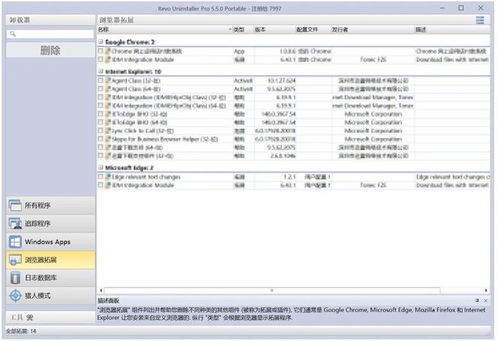The height and width of the screenshot is (341, 497).
Task: Close the 描述面板 with its X icon
Action: point(486,300)
